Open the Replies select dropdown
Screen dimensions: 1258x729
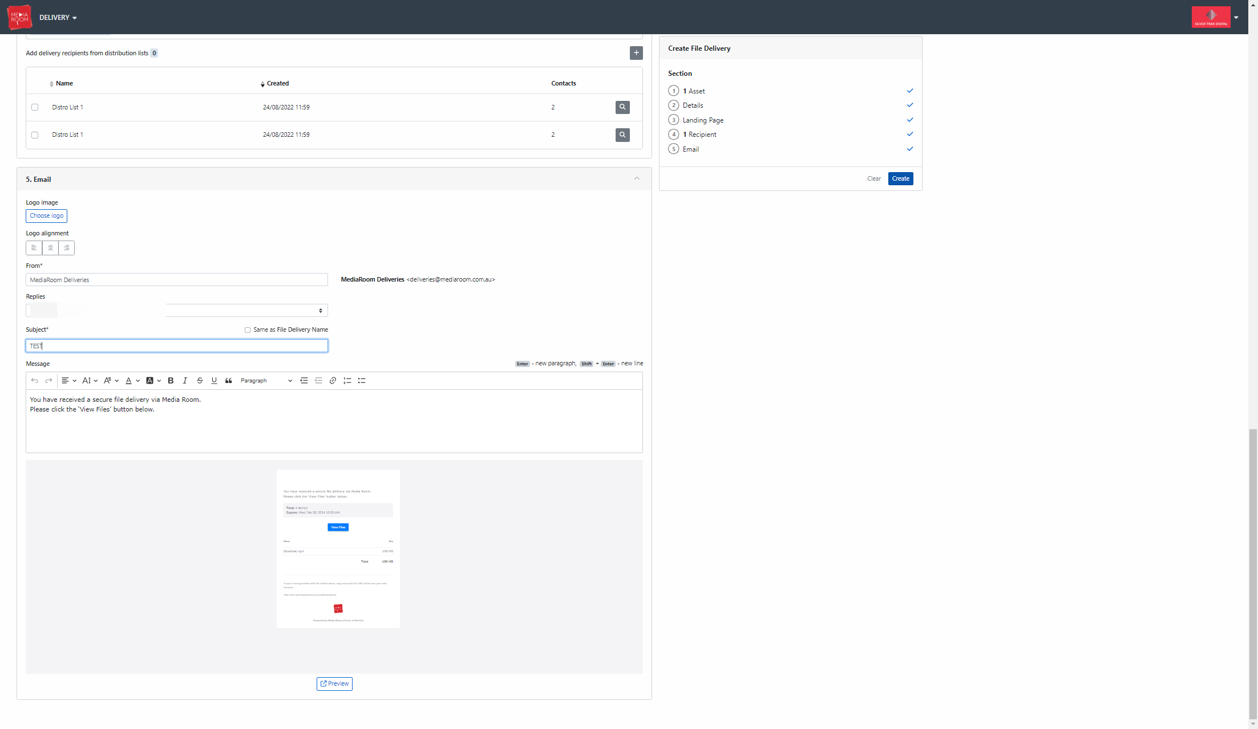(177, 311)
